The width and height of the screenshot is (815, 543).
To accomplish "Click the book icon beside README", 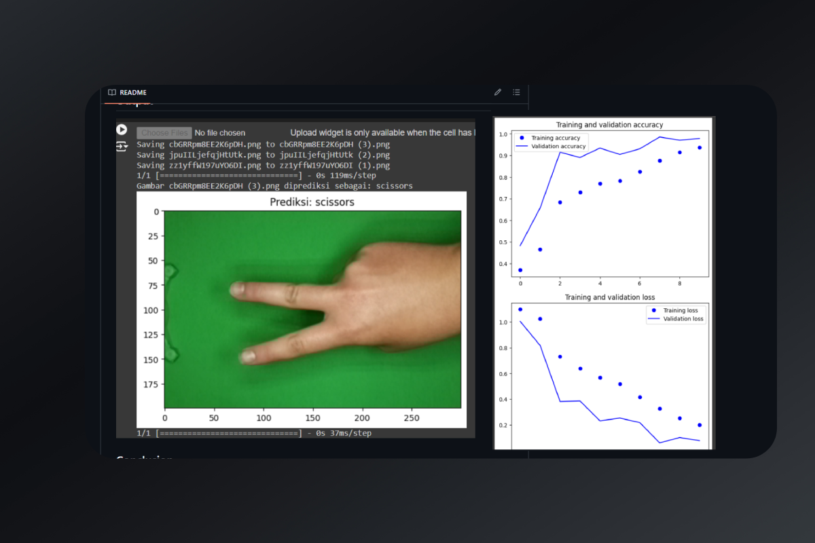I will click(x=112, y=92).
